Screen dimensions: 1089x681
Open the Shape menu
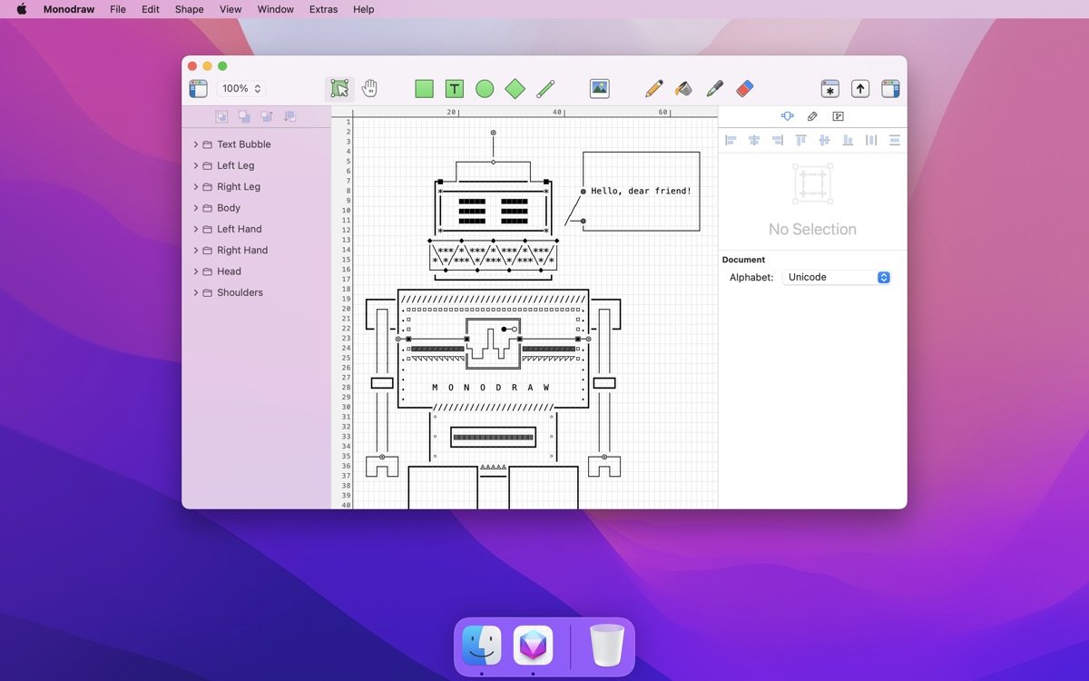tap(189, 9)
